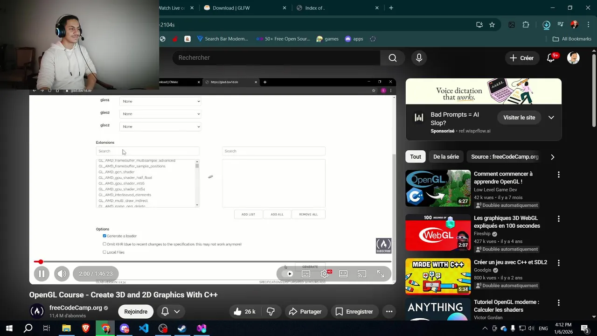Viewport: 597px width, 336px height.
Task: Open freeCodeCamp.org channel link
Action: pos(76,308)
